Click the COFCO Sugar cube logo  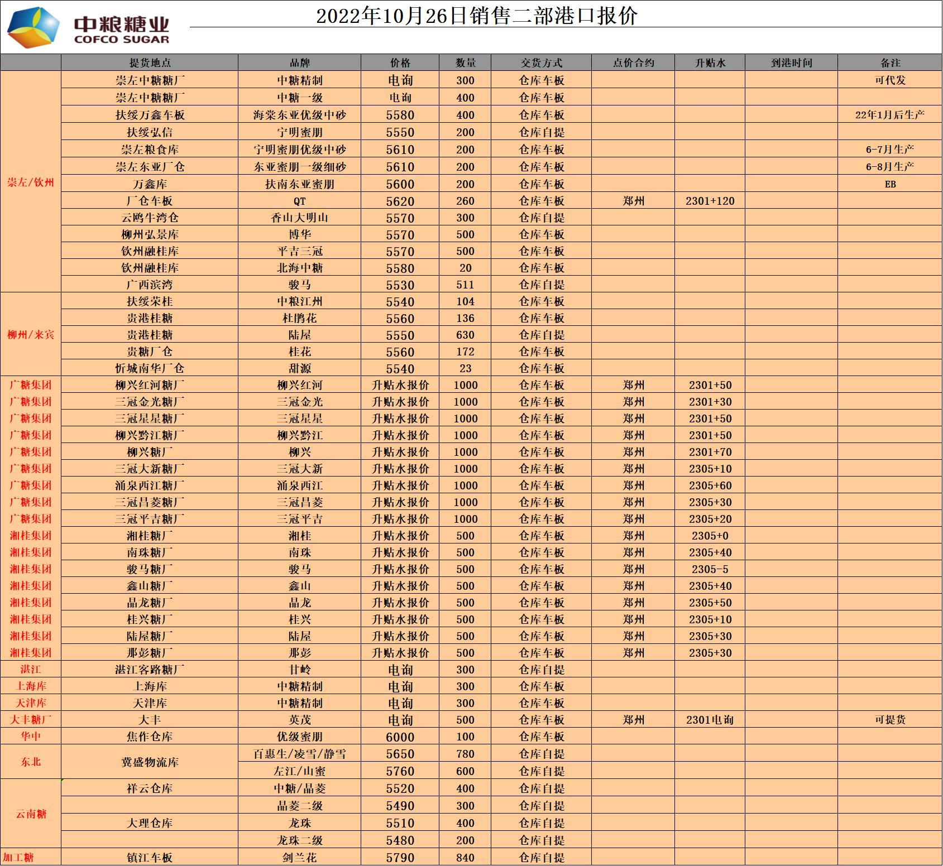pos(33,28)
